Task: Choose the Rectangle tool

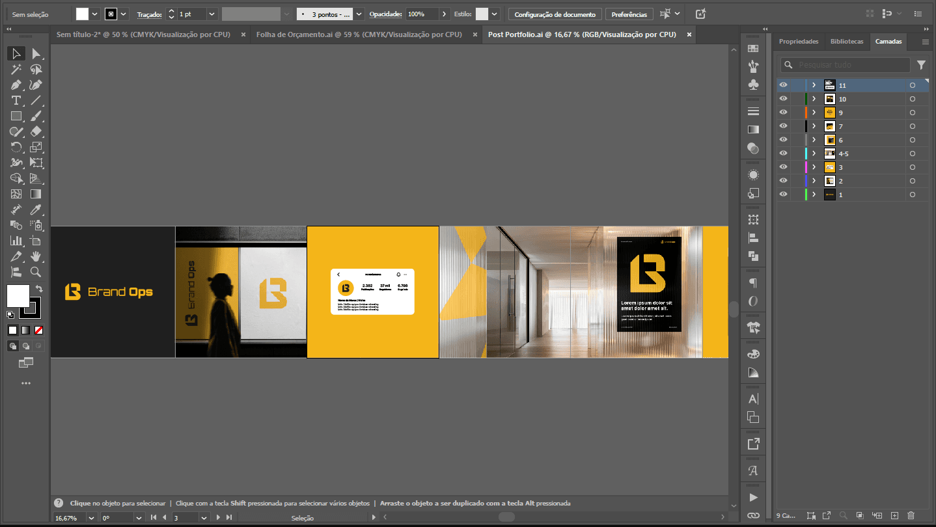Action: (x=16, y=116)
